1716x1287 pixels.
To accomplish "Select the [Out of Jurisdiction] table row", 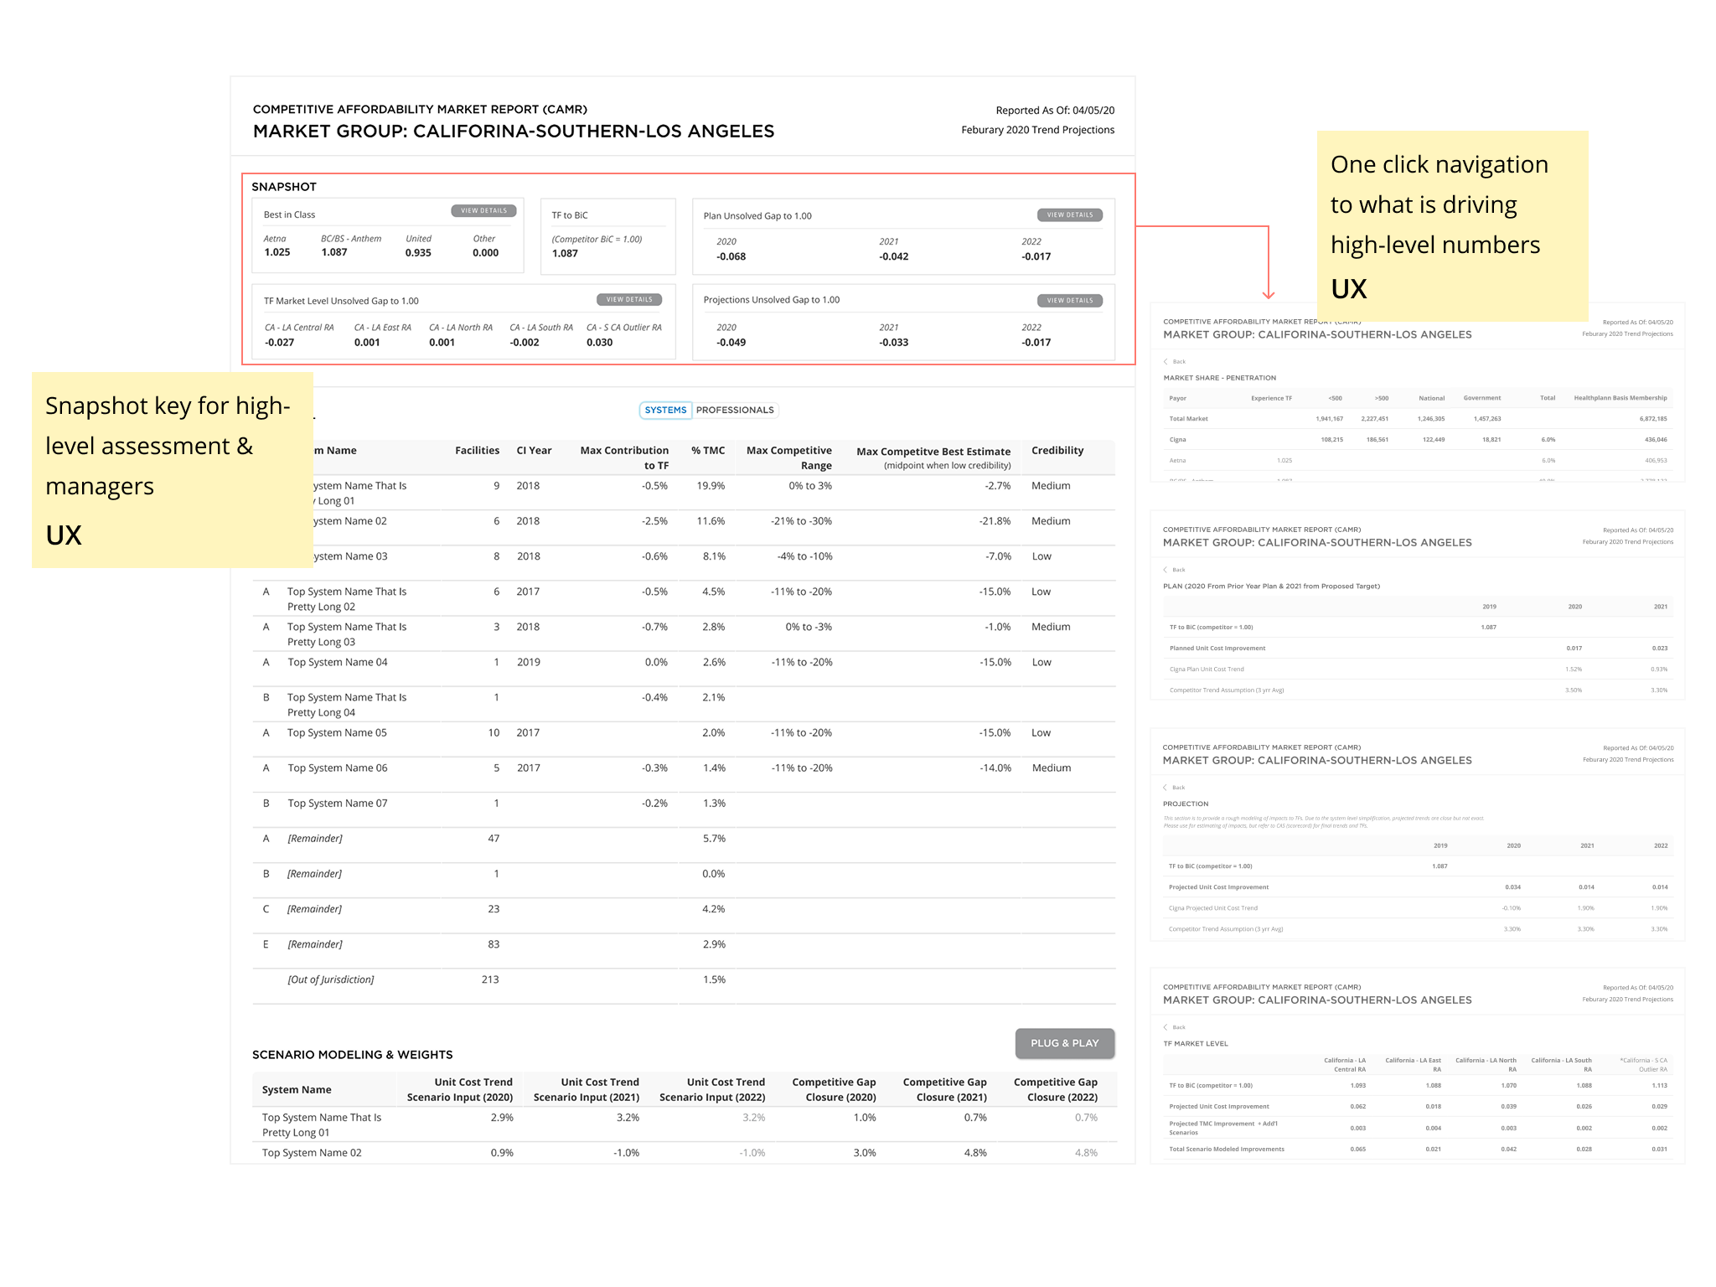I will click(331, 979).
